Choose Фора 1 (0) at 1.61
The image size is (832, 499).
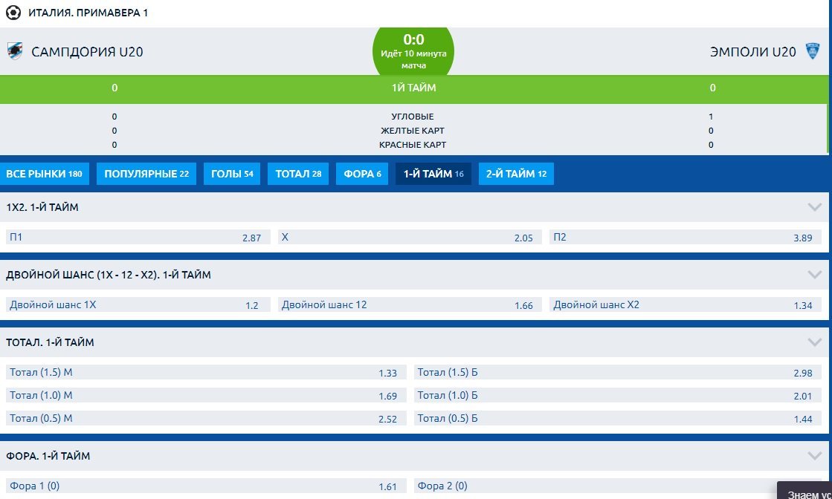tap(204, 486)
